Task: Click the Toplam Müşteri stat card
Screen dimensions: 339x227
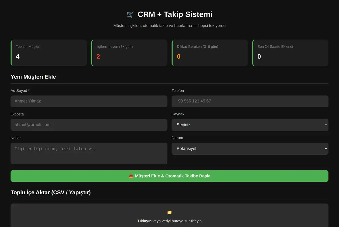Action: (49, 53)
